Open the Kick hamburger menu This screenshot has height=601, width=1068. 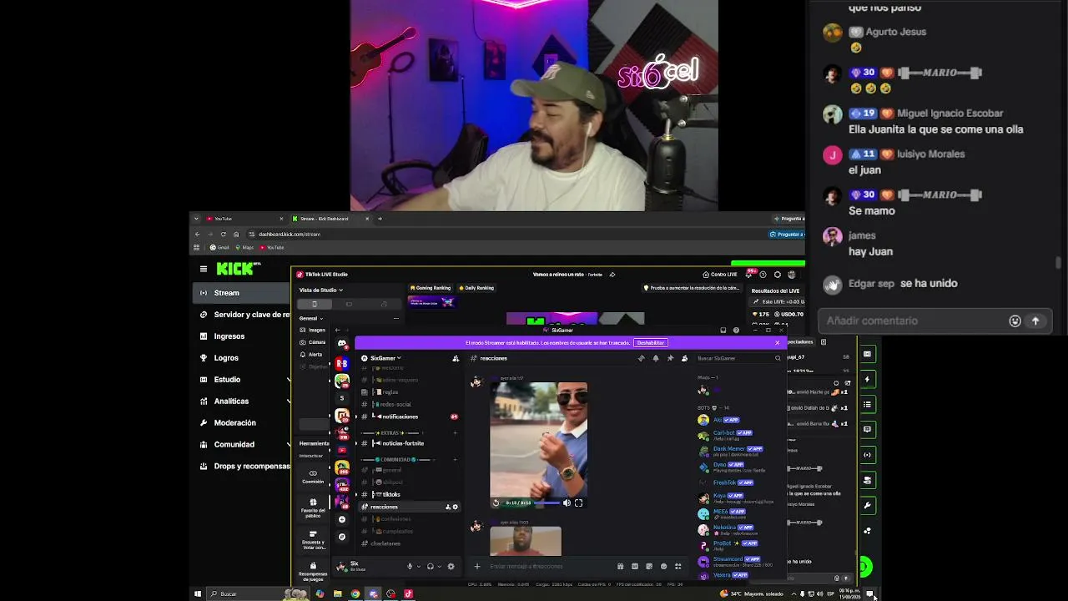click(204, 269)
